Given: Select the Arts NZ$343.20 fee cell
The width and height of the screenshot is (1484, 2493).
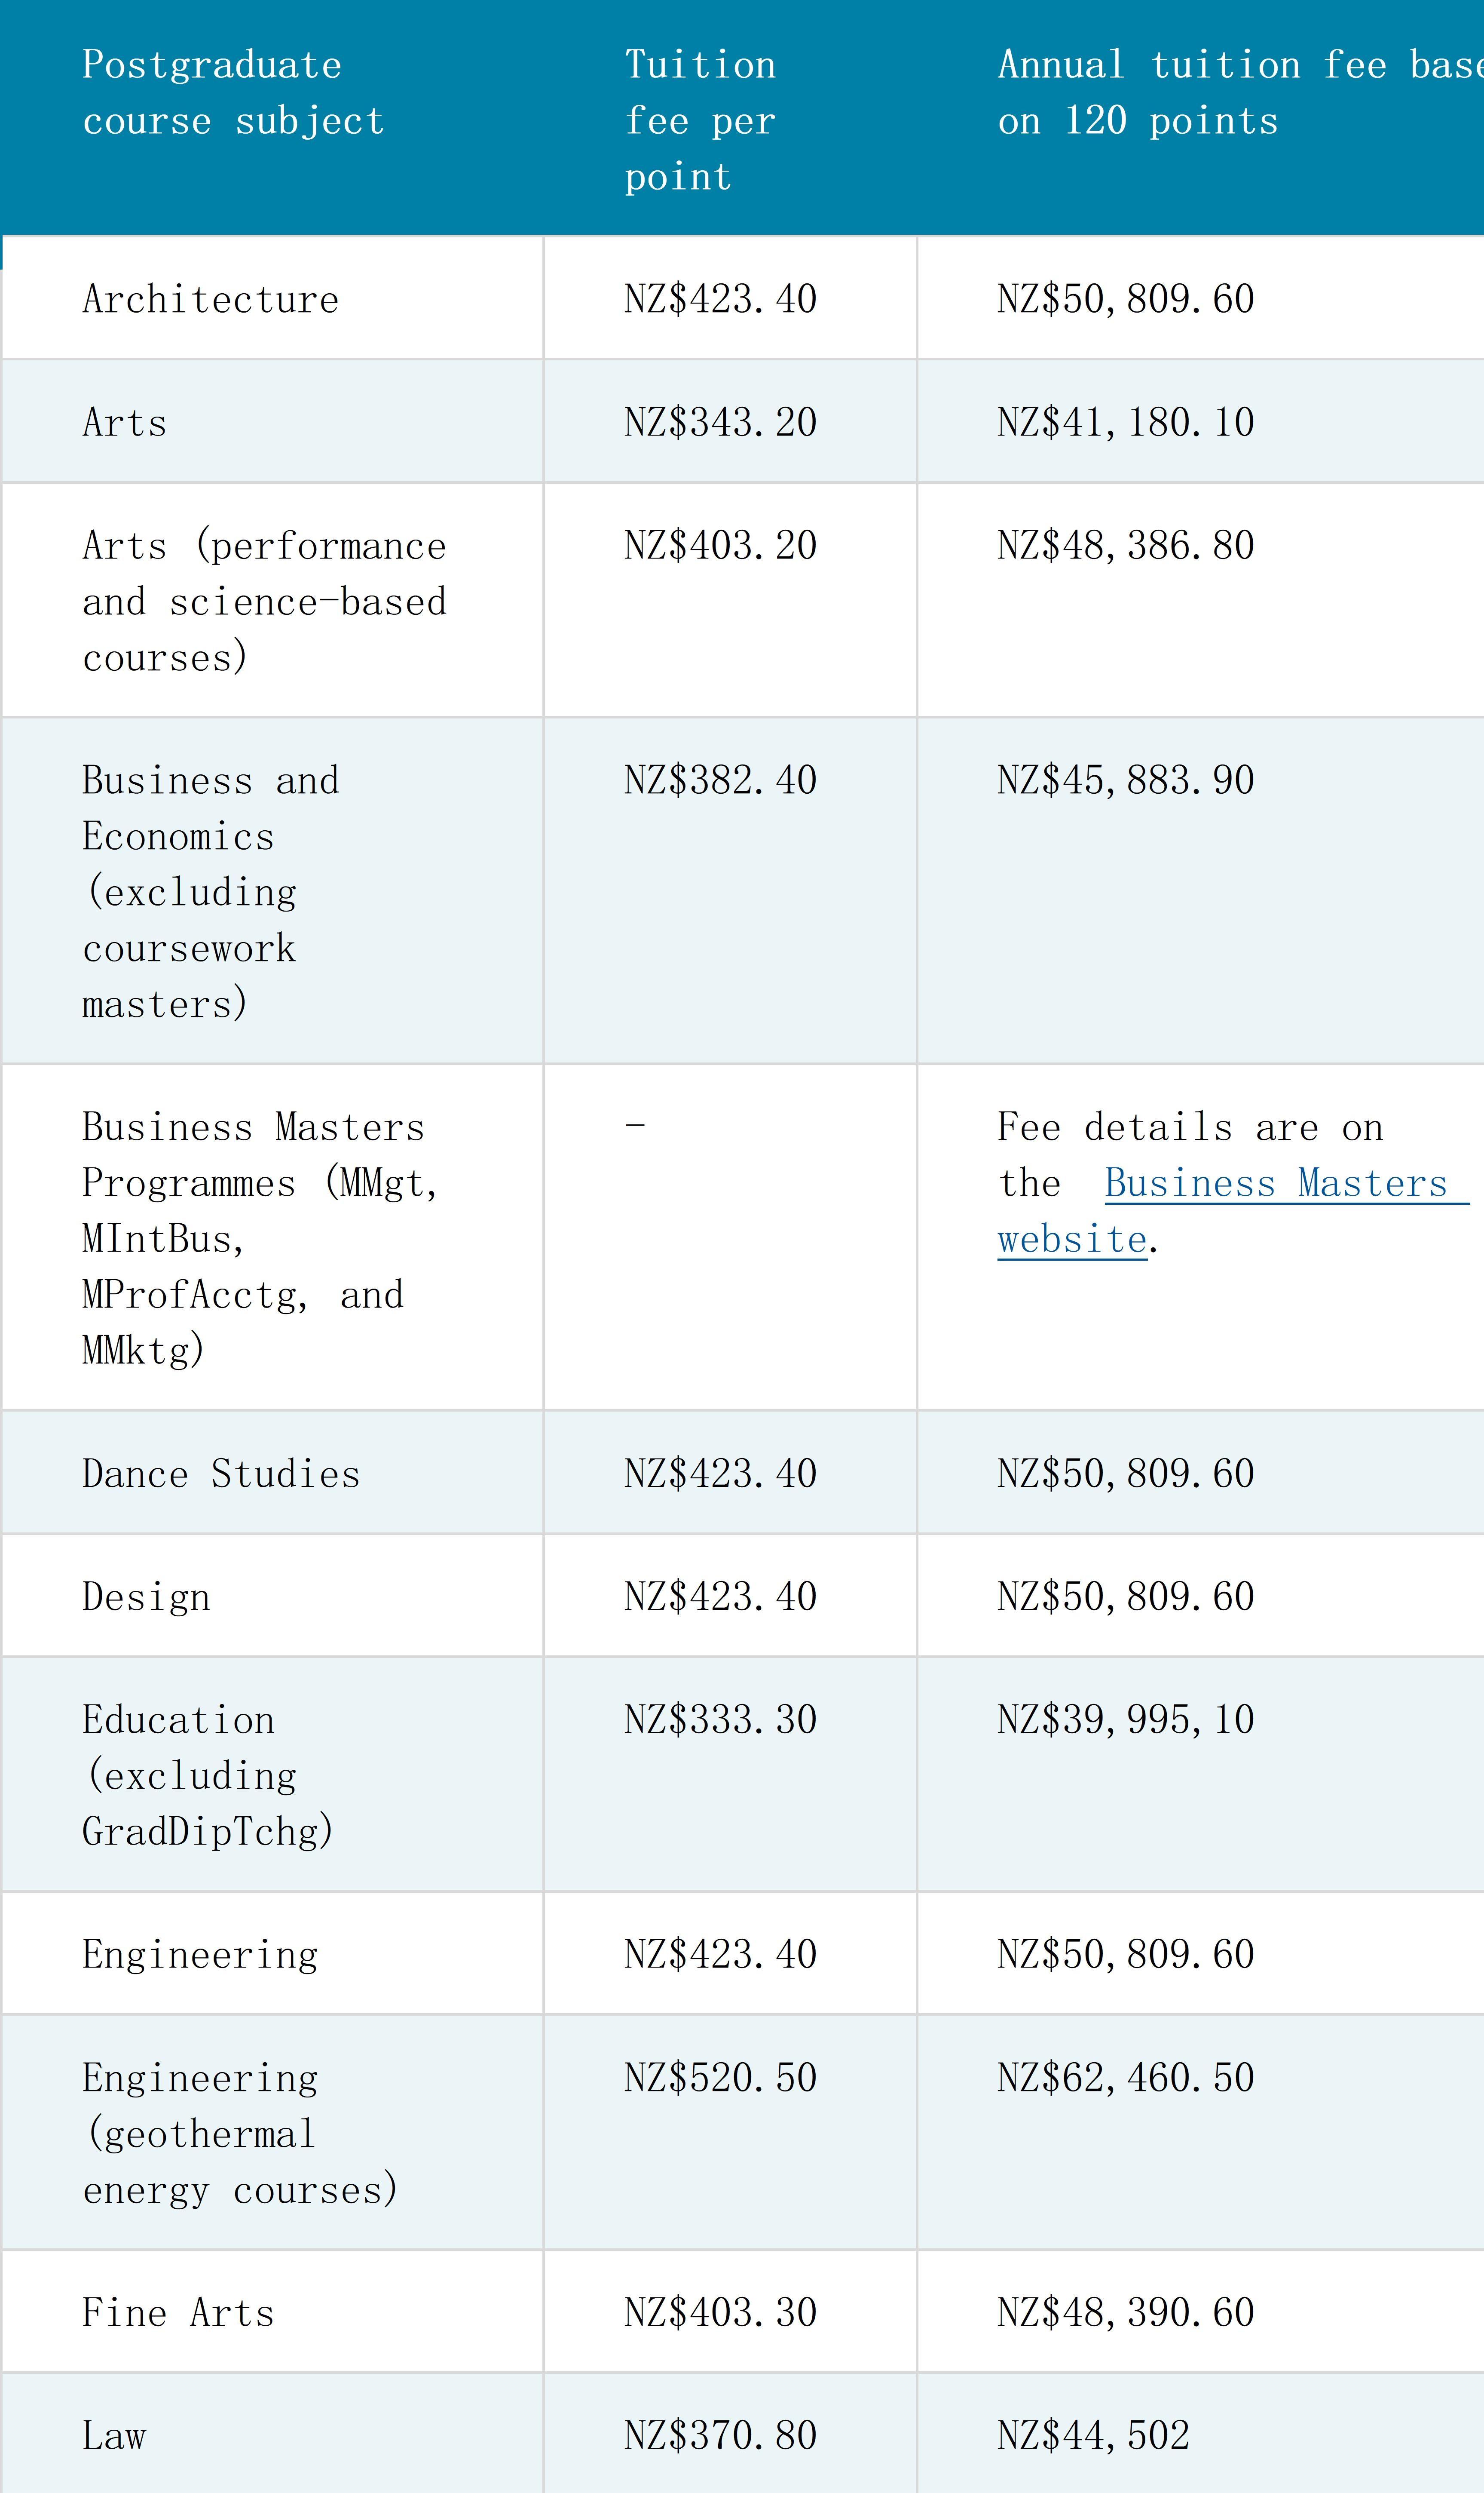Looking at the screenshot, I should point(720,422).
